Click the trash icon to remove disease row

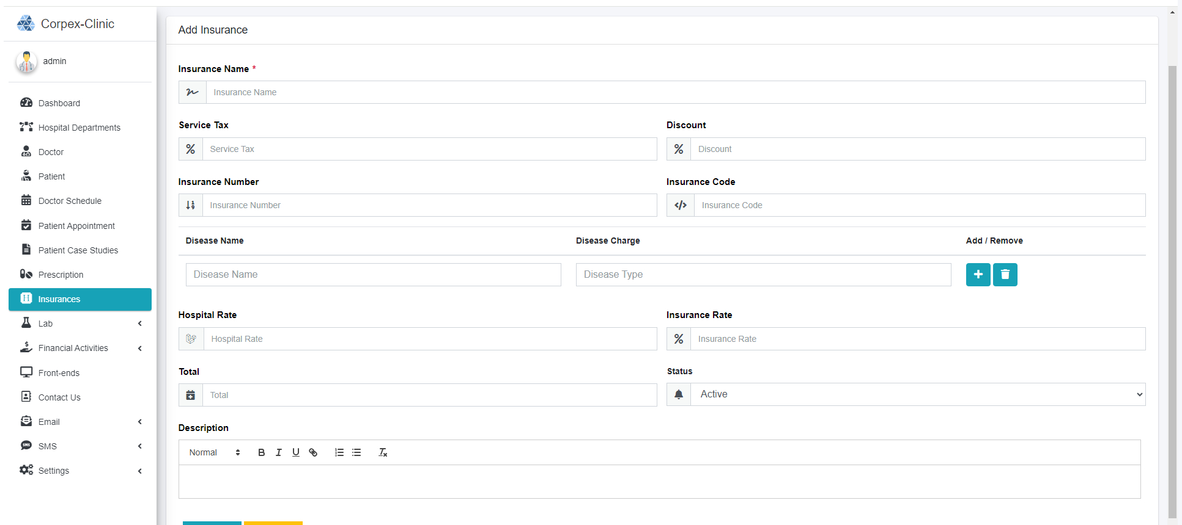(1005, 275)
